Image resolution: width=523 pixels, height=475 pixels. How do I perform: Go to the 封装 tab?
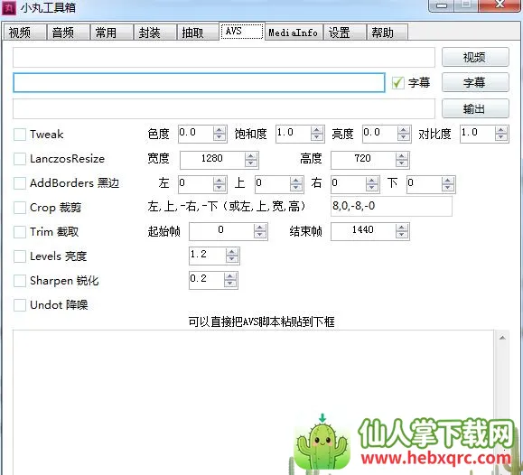155,33
